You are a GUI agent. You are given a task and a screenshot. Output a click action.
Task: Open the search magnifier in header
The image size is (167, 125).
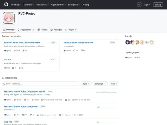[139, 5]
